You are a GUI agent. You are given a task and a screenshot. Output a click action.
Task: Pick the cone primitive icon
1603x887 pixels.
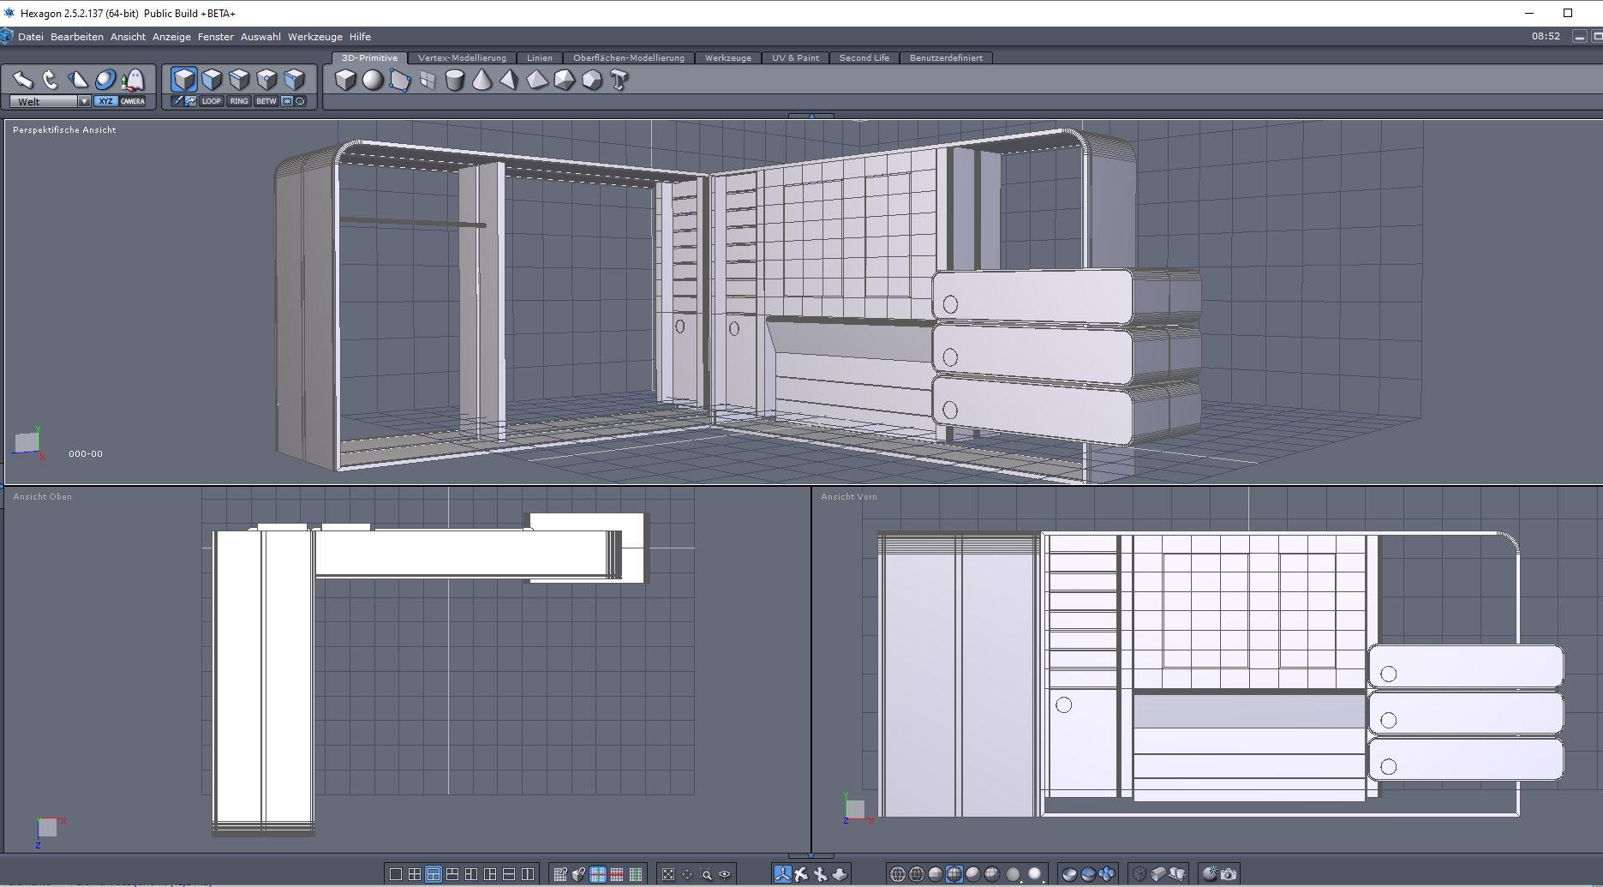482,81
